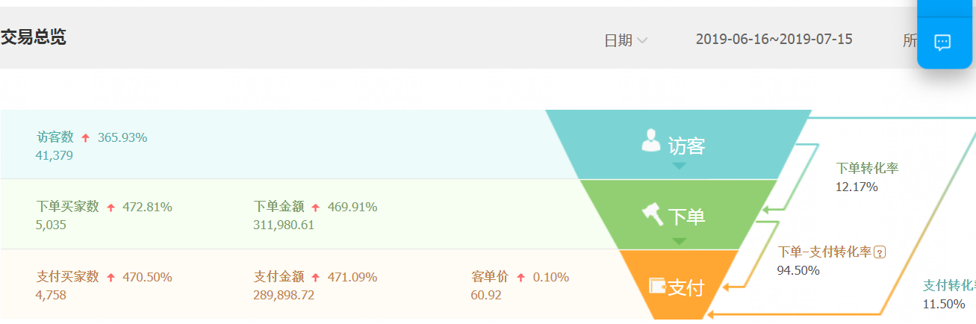The height and width of the screenshot is (324, 976).
Task: Click the visitor person icon in funnel
Action: (651, 140)
